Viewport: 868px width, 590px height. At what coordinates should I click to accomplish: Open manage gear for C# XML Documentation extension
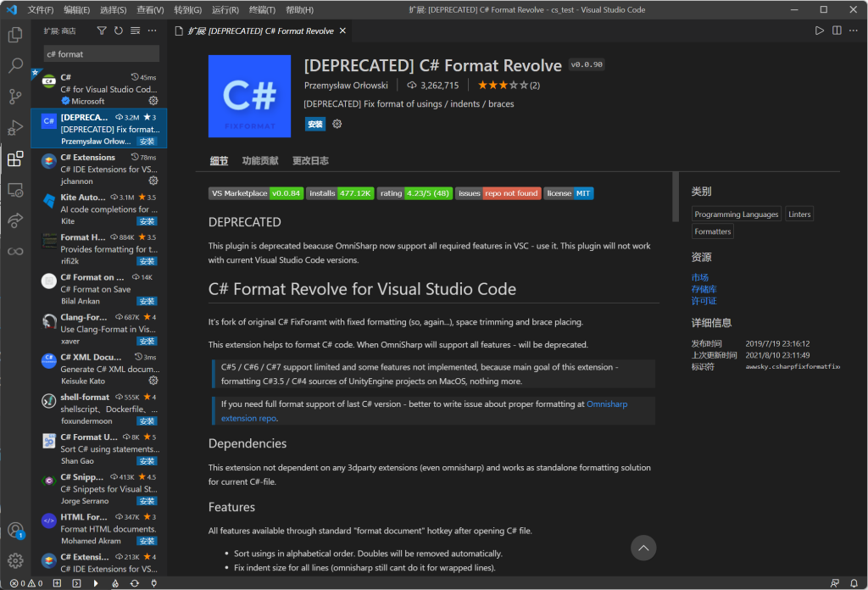point(153,381)
